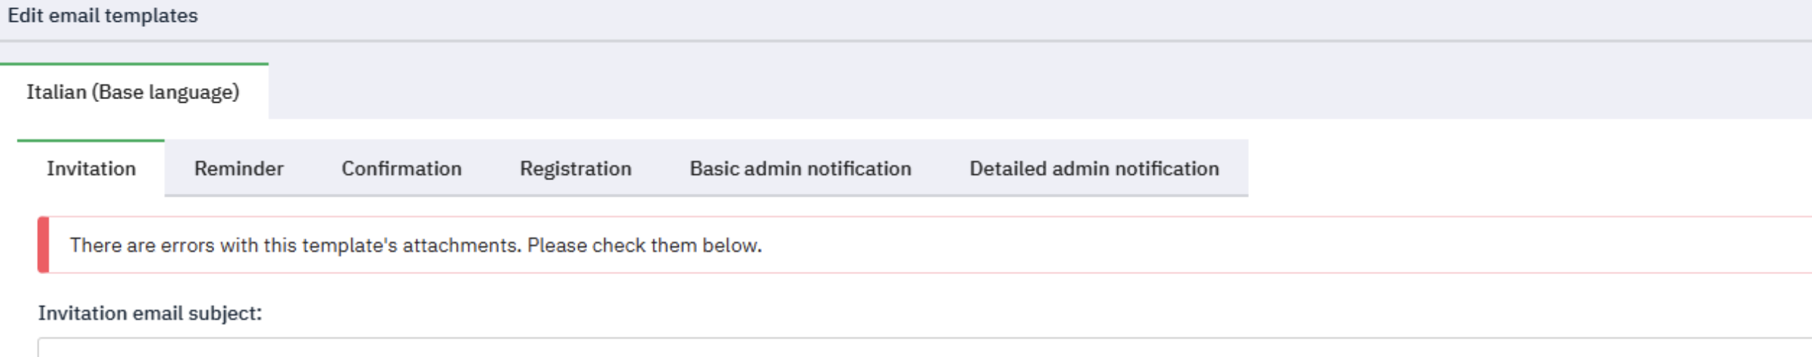Click the "Edit email templates" heading
Image resolution: width=1812 pixels, height=357 pixels.
click(103, 16)
